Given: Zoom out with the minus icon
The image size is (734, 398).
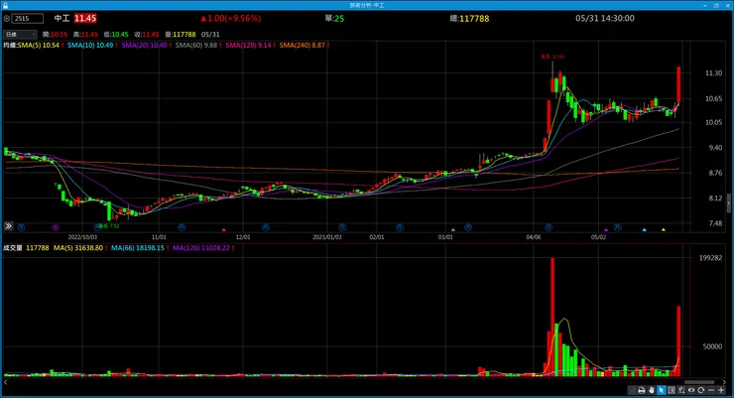Looking at the screenshot, I should coord(711,390).
